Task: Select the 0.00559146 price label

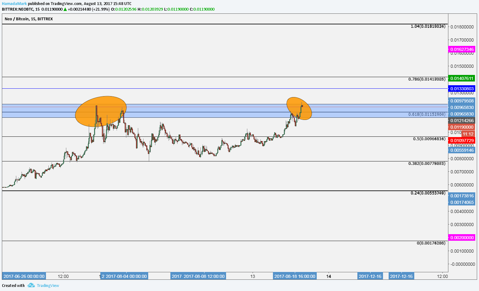Action: tap(462, 150)
